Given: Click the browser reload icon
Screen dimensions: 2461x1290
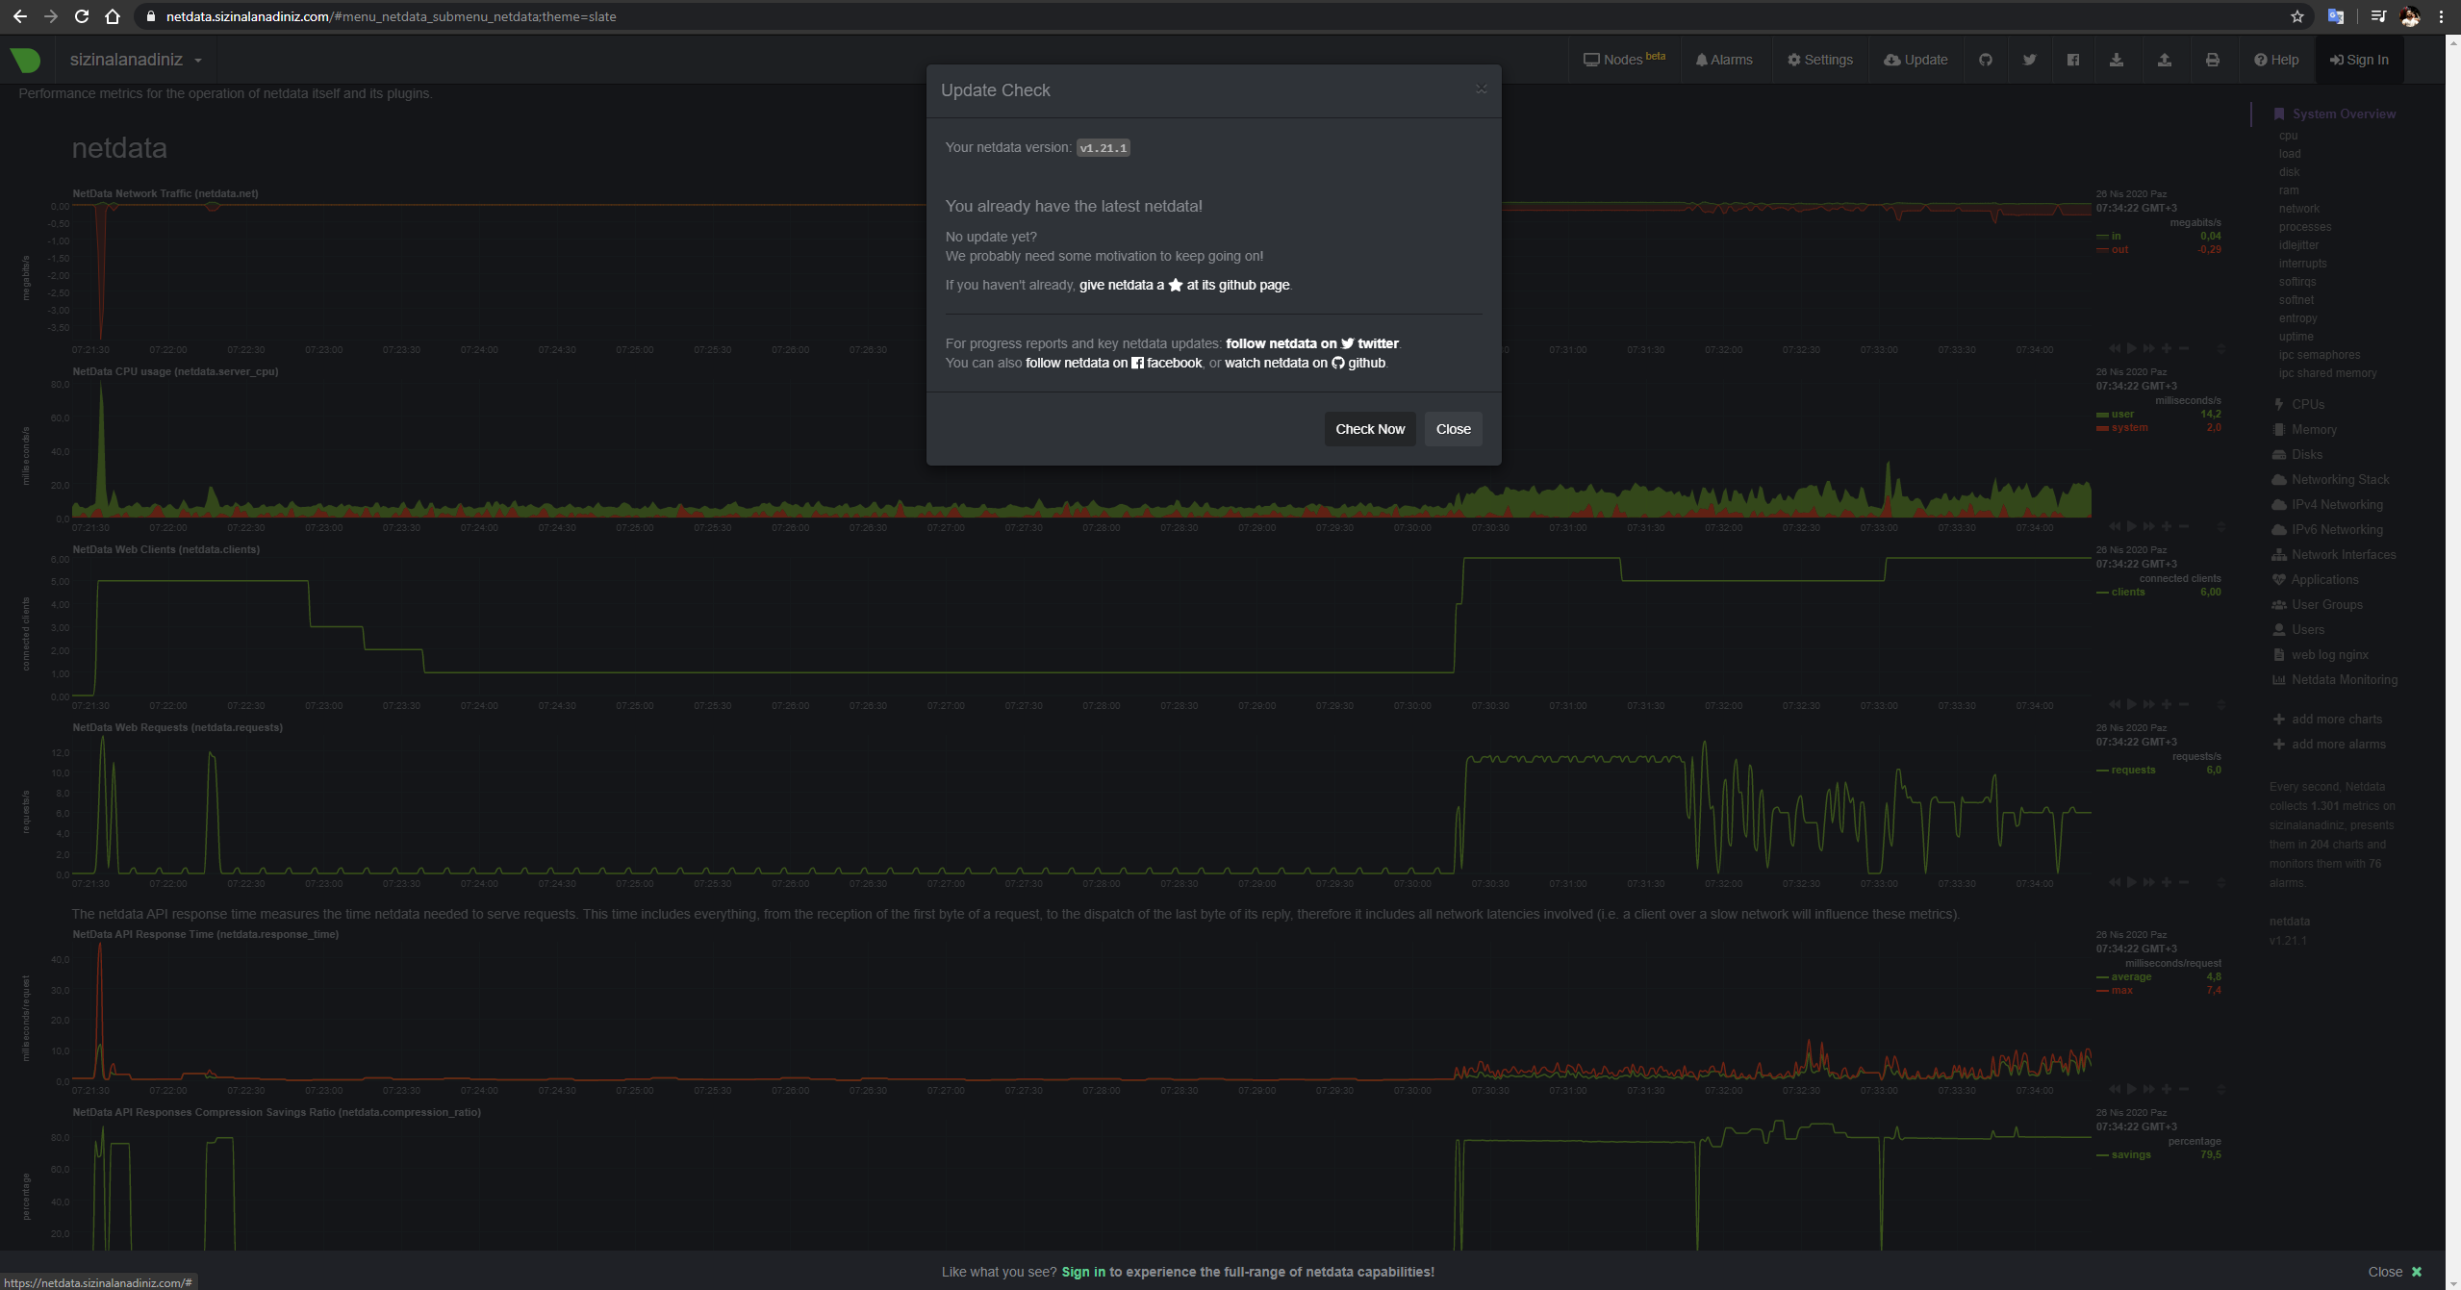Looking at the screenshot, I should click(82, 16).
